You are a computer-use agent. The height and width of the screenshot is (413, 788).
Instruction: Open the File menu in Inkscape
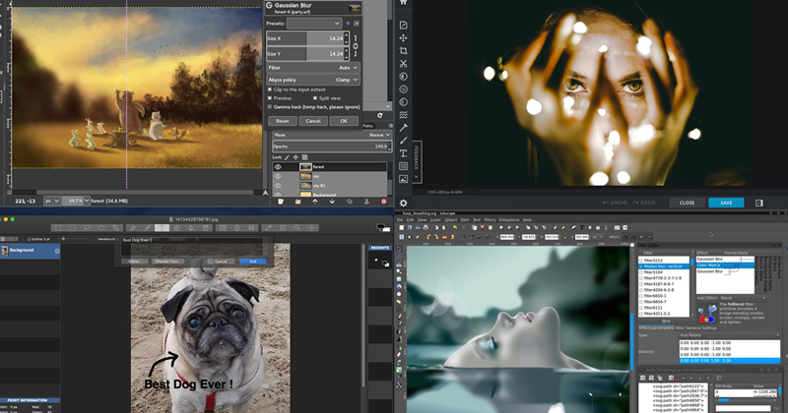tap(400, 220)
